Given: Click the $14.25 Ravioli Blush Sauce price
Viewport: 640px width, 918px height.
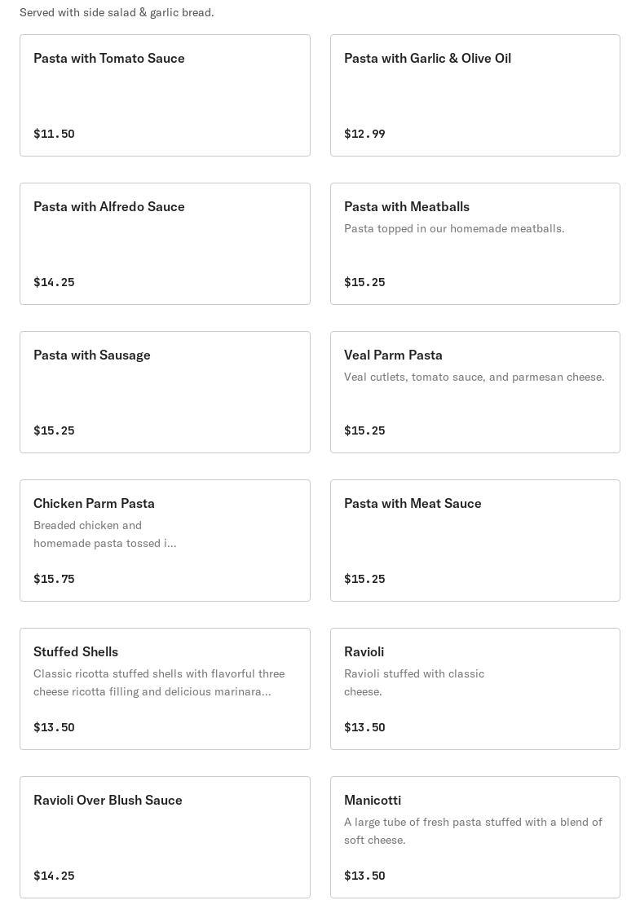Looking at the screenshot, I should pyautogui.click(x=54, y=876).
